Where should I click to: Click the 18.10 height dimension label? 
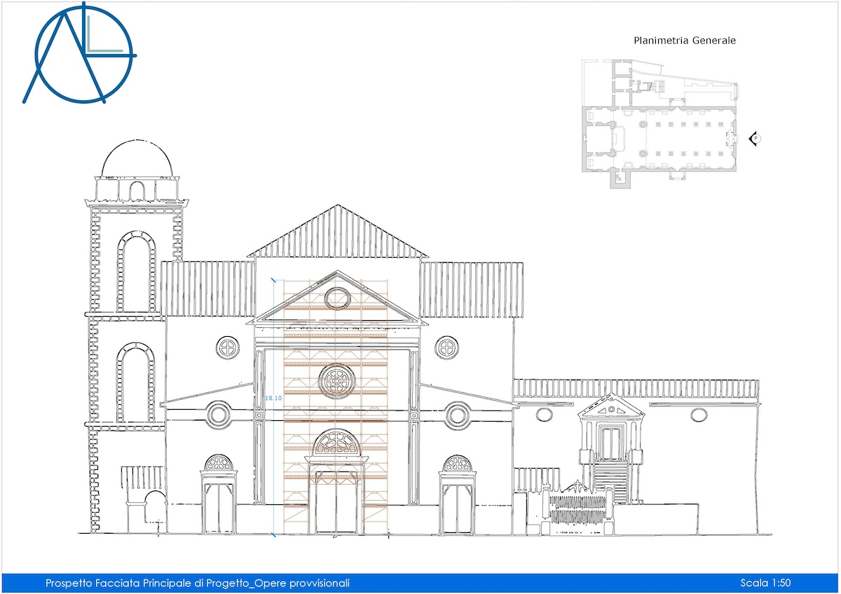[x=273, y=398]
